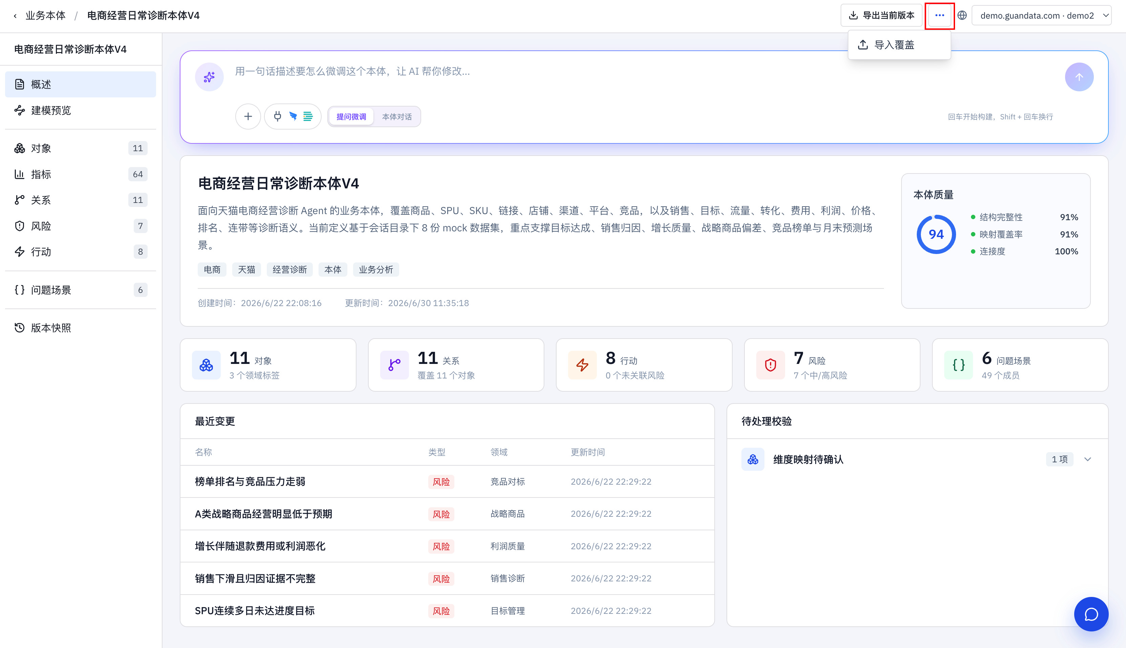Open 关系 in the sidebar

pyautogui.click(x=81, y=200)
